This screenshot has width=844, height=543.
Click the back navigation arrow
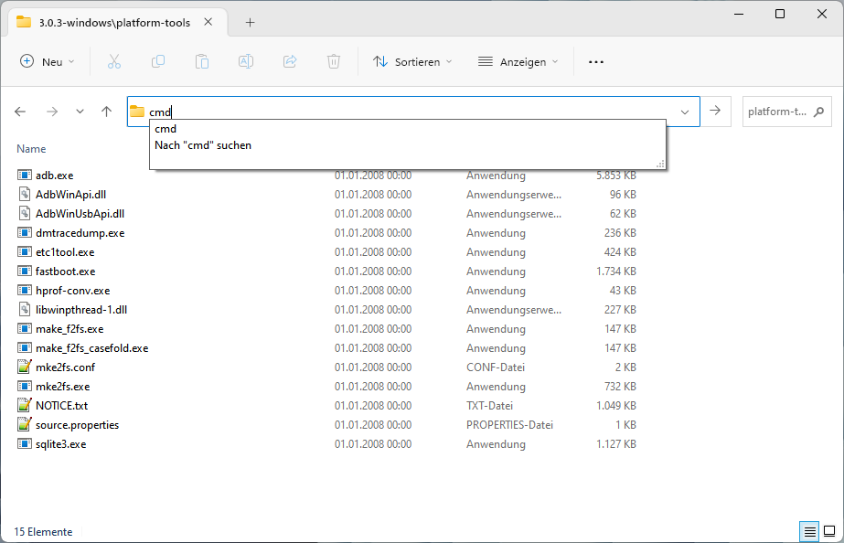pos(20,112)
